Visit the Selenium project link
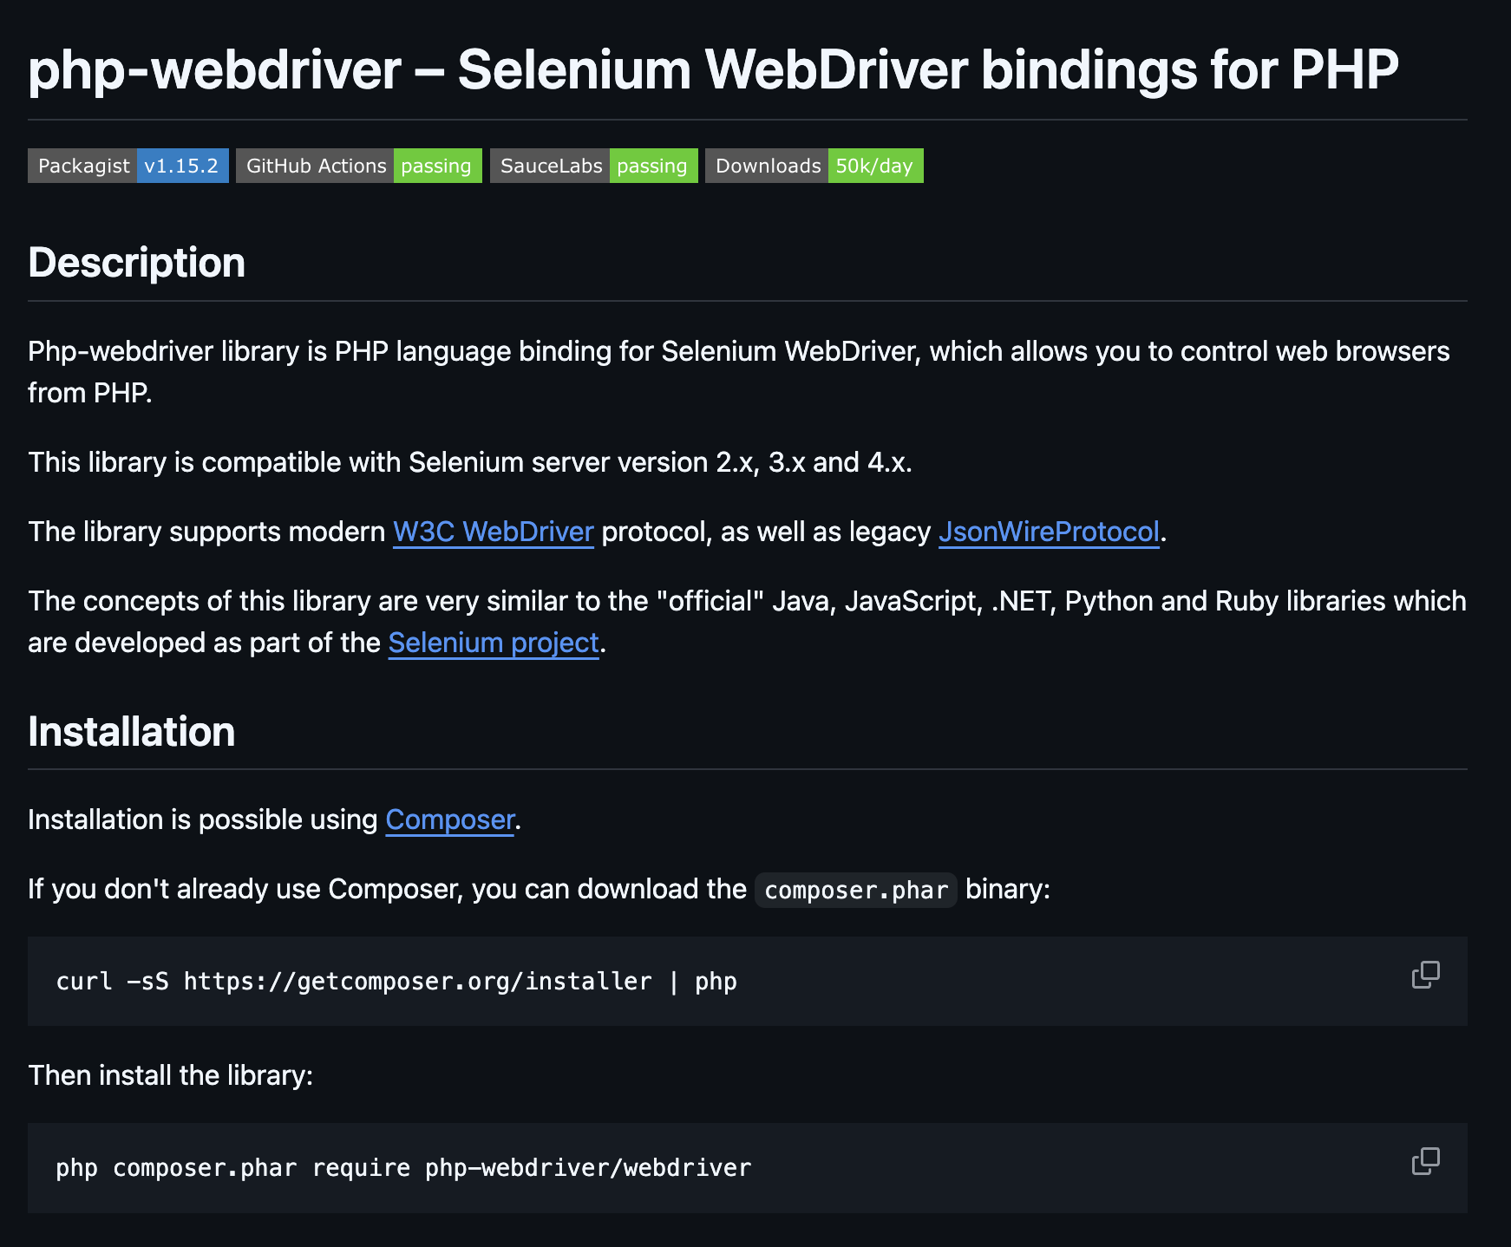 (493, 643)
